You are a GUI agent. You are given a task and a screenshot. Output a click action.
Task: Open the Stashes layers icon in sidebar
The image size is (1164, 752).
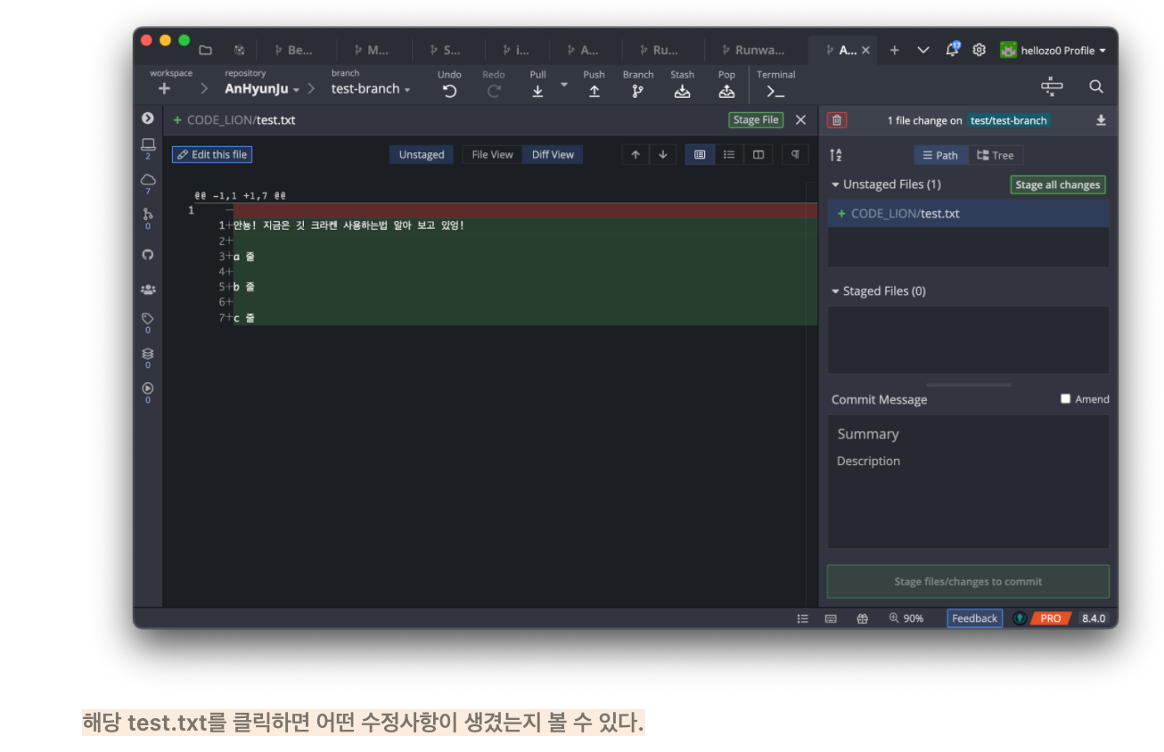click(x=148, y=354)
